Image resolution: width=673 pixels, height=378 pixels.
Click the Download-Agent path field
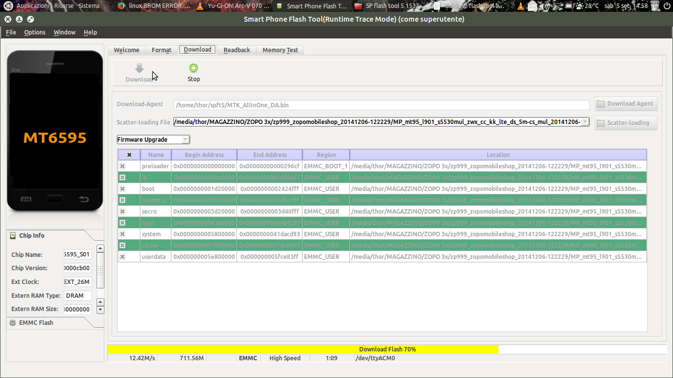tap(381, 105)
